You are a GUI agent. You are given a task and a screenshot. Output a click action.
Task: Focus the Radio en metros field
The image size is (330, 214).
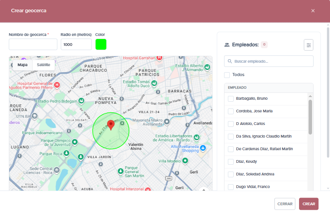[x=76, y=44]
